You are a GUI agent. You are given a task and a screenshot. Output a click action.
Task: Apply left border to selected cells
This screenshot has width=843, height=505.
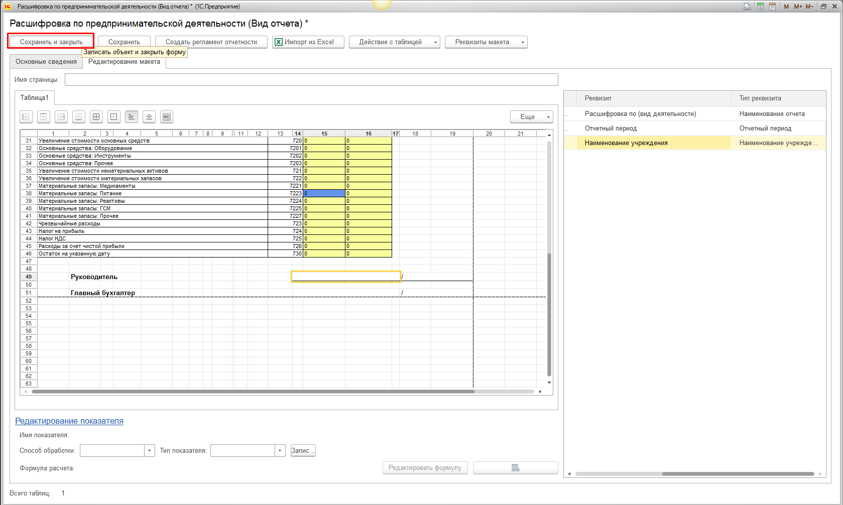pos(26,117)
